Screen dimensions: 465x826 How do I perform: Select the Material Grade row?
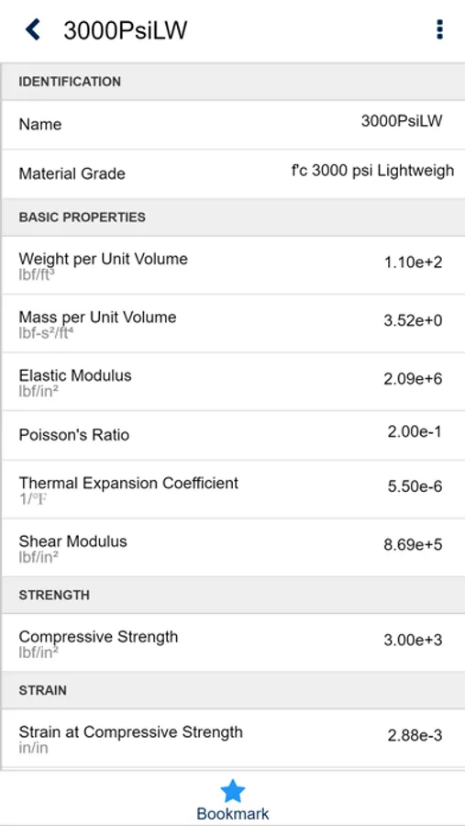click(233, 173)
